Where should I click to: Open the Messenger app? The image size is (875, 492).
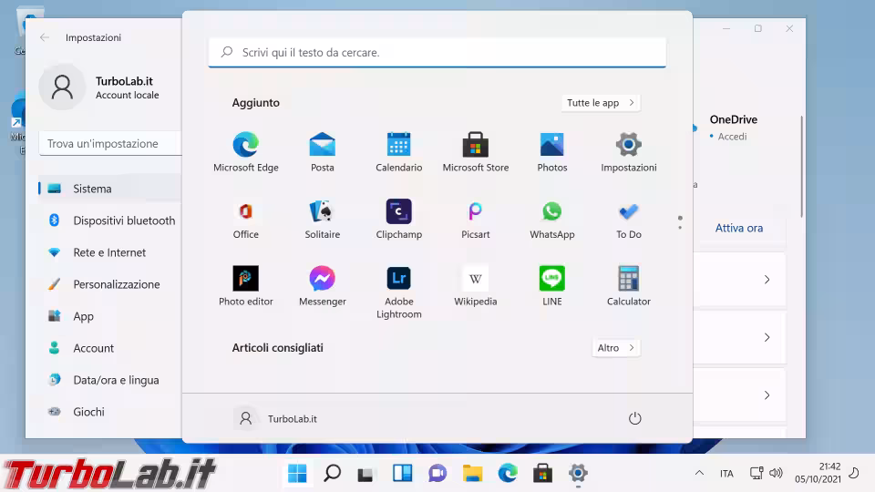[x=322, y=285]
